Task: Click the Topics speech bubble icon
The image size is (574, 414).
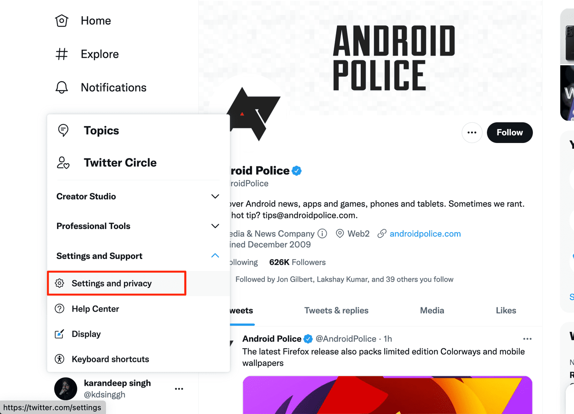Action: point(64,130)
